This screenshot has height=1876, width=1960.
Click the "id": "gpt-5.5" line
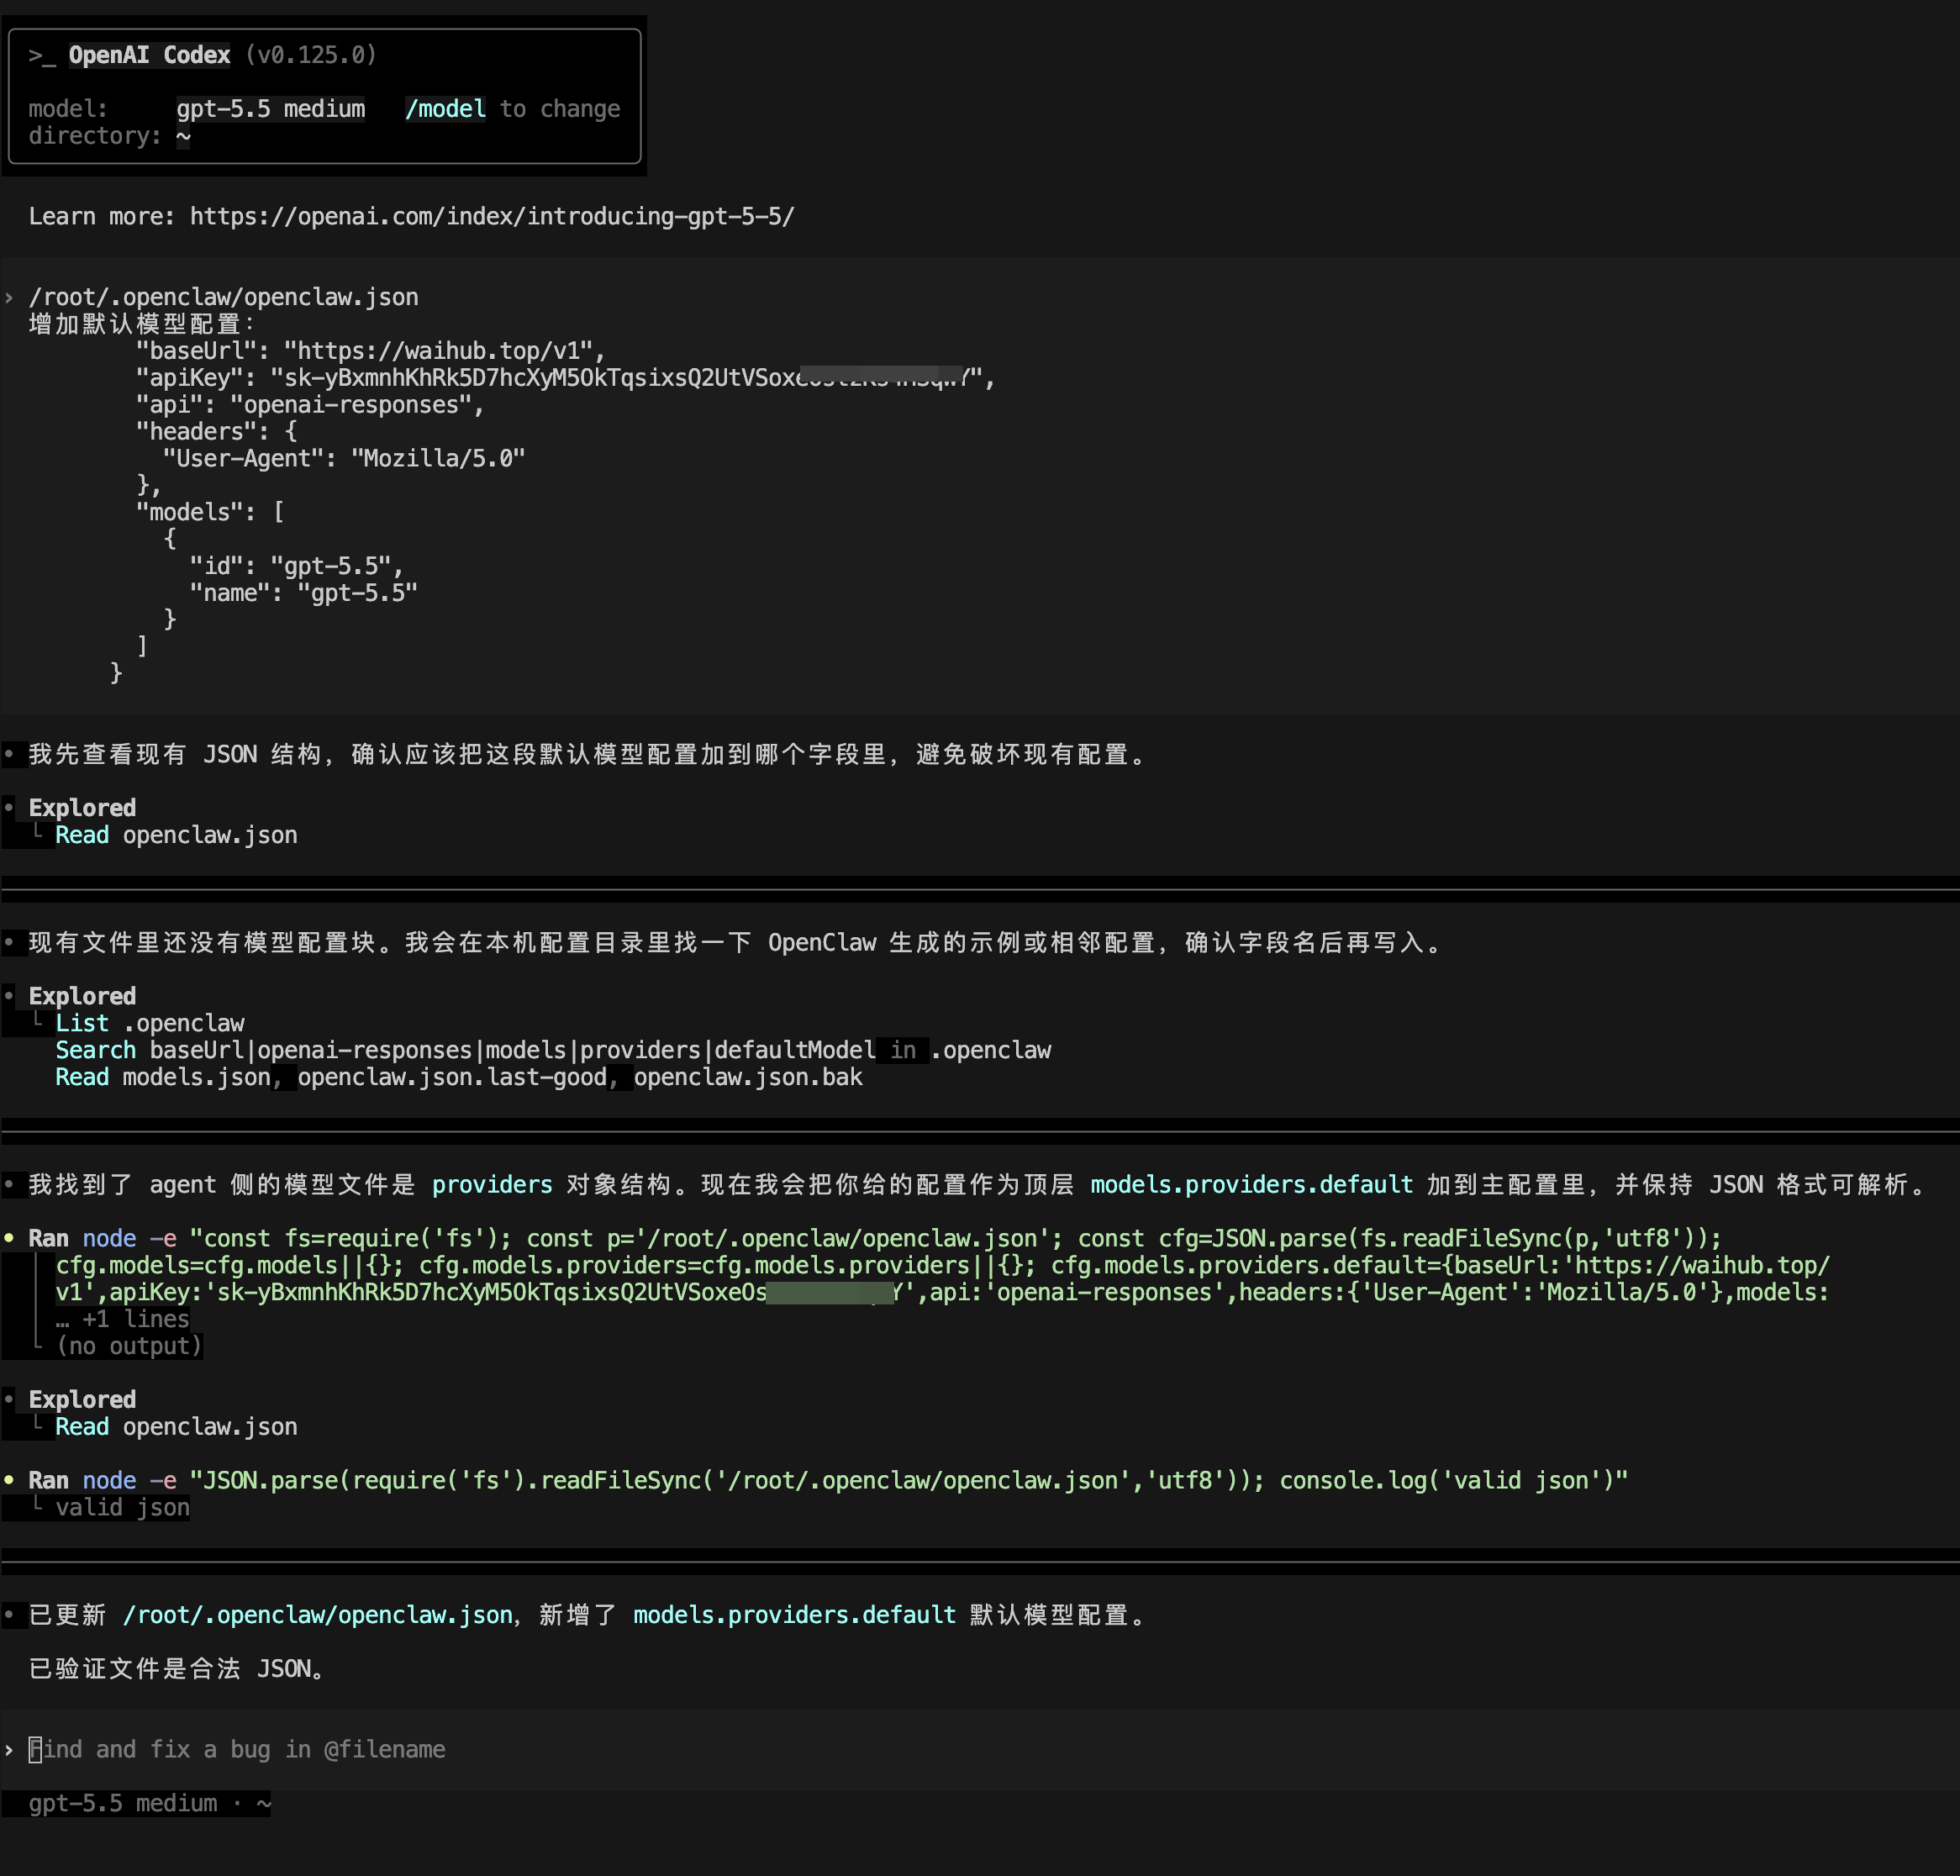[x=297, y=566]
